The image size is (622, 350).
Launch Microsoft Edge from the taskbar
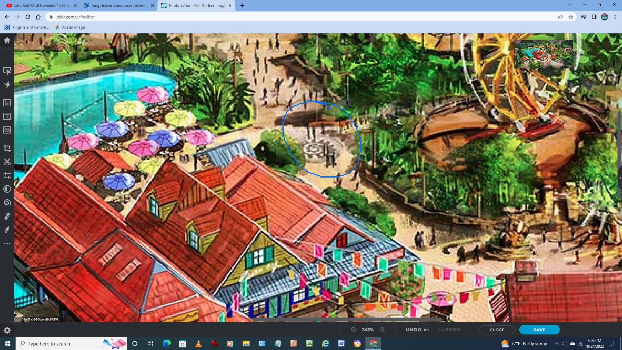coord(167,344)
